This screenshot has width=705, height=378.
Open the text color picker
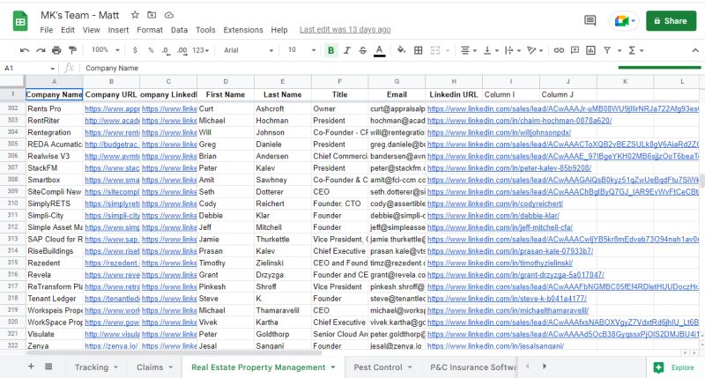(x=380, y=50)
